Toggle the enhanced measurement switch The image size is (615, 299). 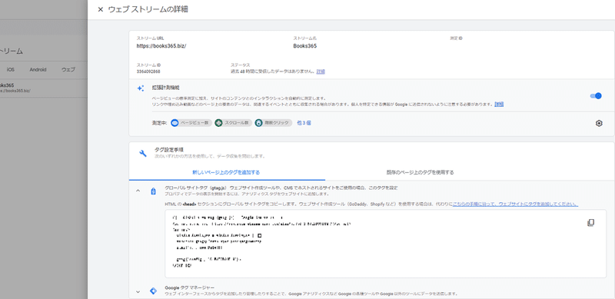596,96
